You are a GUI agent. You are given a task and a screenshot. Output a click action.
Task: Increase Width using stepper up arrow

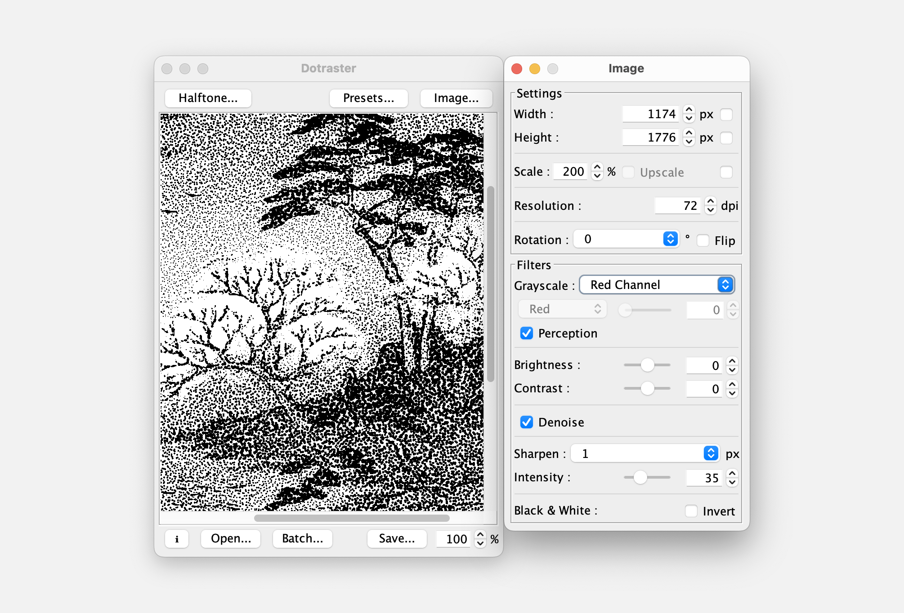(689, 110)
